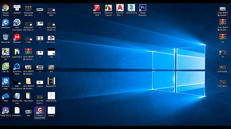Click the 65a image file

point(29,112)
